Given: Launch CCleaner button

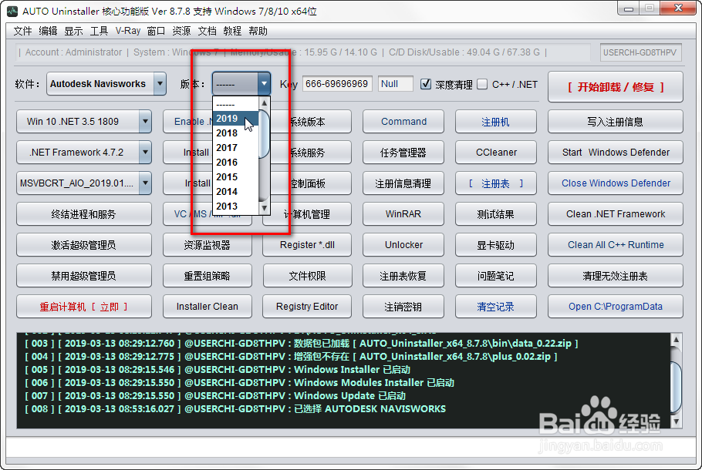Looking at the screenshot, I should point(495,153).
